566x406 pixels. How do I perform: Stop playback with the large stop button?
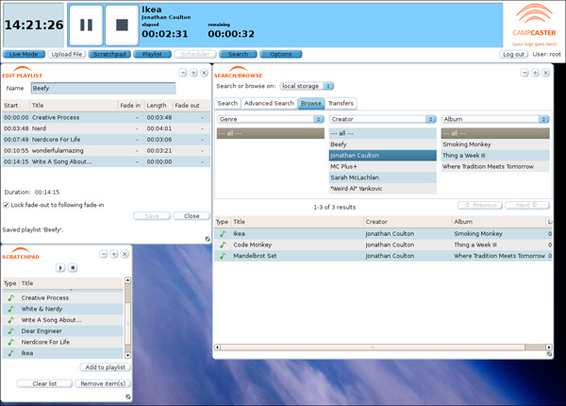point(122,25)
